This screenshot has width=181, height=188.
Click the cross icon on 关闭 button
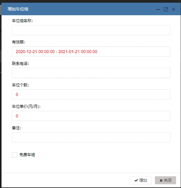click(161, 180)
